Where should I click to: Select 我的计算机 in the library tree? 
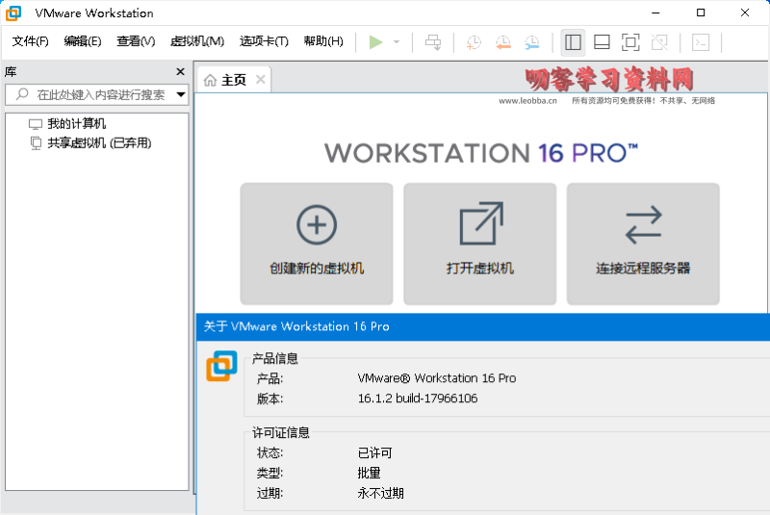tap(76, 124)
